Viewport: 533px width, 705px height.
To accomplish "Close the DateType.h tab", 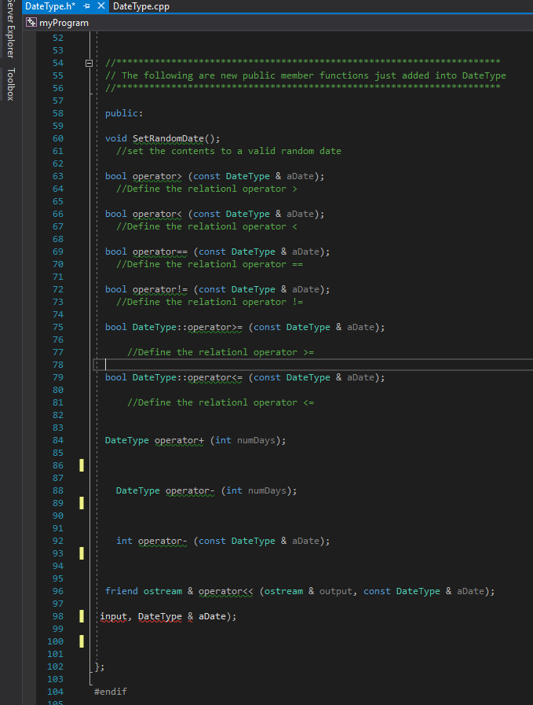I will click(x=101, y=6).
